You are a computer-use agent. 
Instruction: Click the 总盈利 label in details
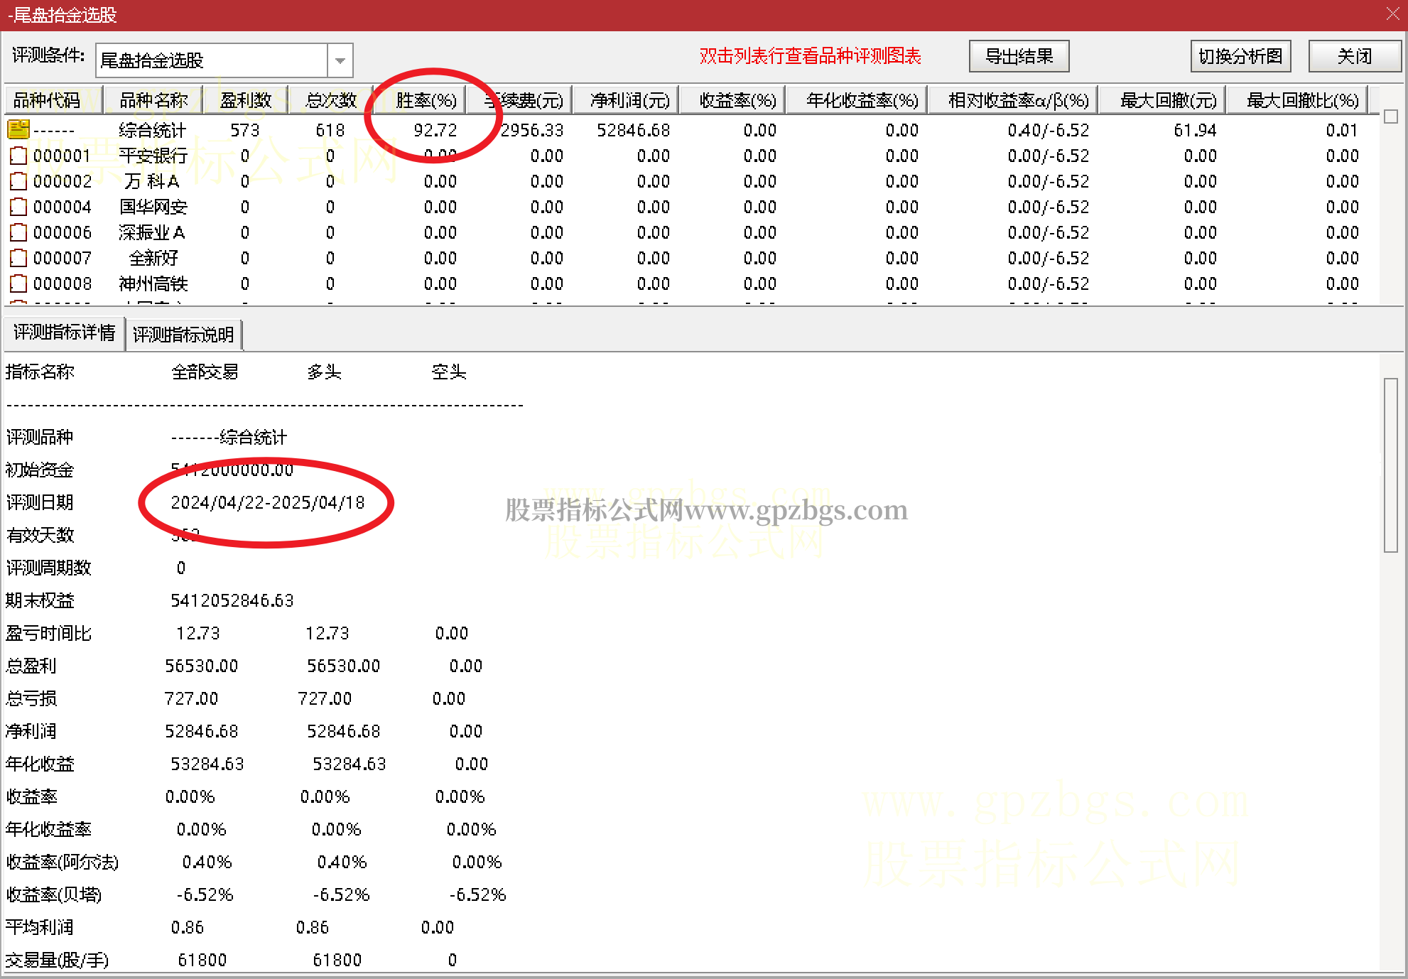(x=31, y=666)
